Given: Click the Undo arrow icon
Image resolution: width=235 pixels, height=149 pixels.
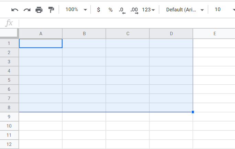Looking at the screenshot, I should coord(15,10).
